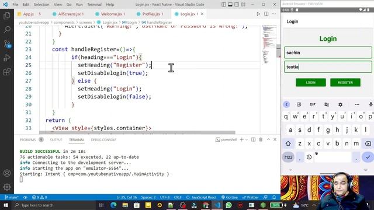Open Customize Layout icon
The width and height of the screenshot is (374, 210).
243,4
